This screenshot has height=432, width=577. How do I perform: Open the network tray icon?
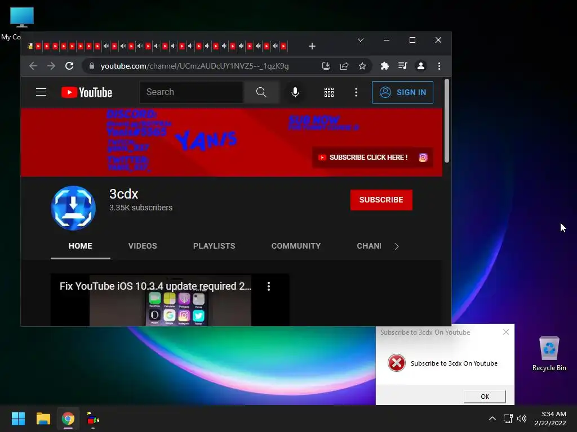(x=508, y=418)
